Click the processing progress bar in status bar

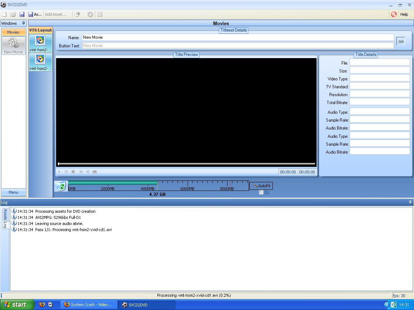coord(195,296)
